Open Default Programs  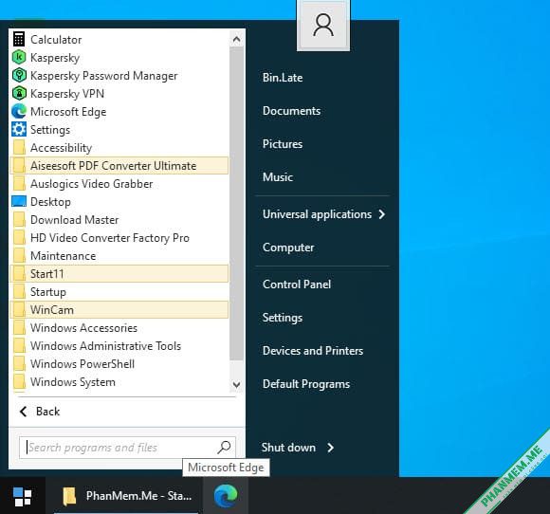point(306,384)
